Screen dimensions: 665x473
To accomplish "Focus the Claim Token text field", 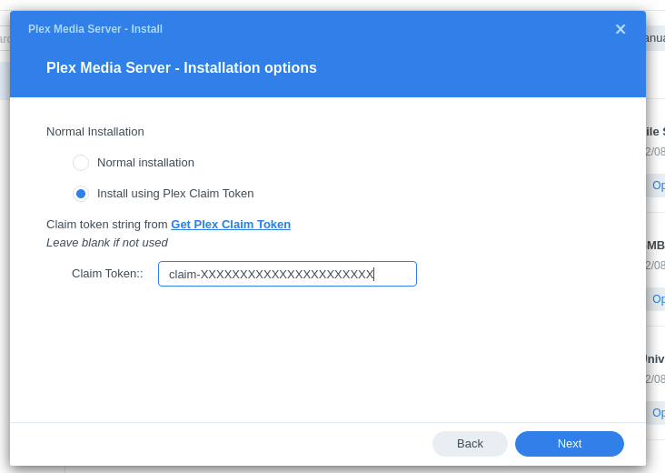I will click(x=287, y=274).
